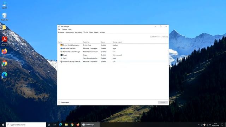Click the Type here to search box
226x127 pixels.
(26, 125)
